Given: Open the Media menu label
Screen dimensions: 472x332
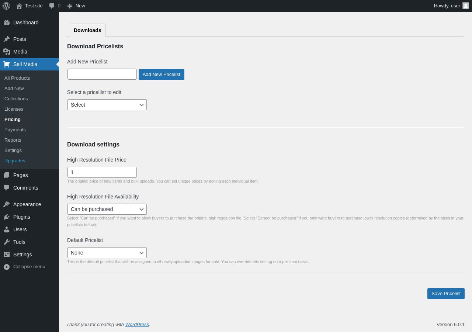Looking at the screenshot, I should click(20, 52).
